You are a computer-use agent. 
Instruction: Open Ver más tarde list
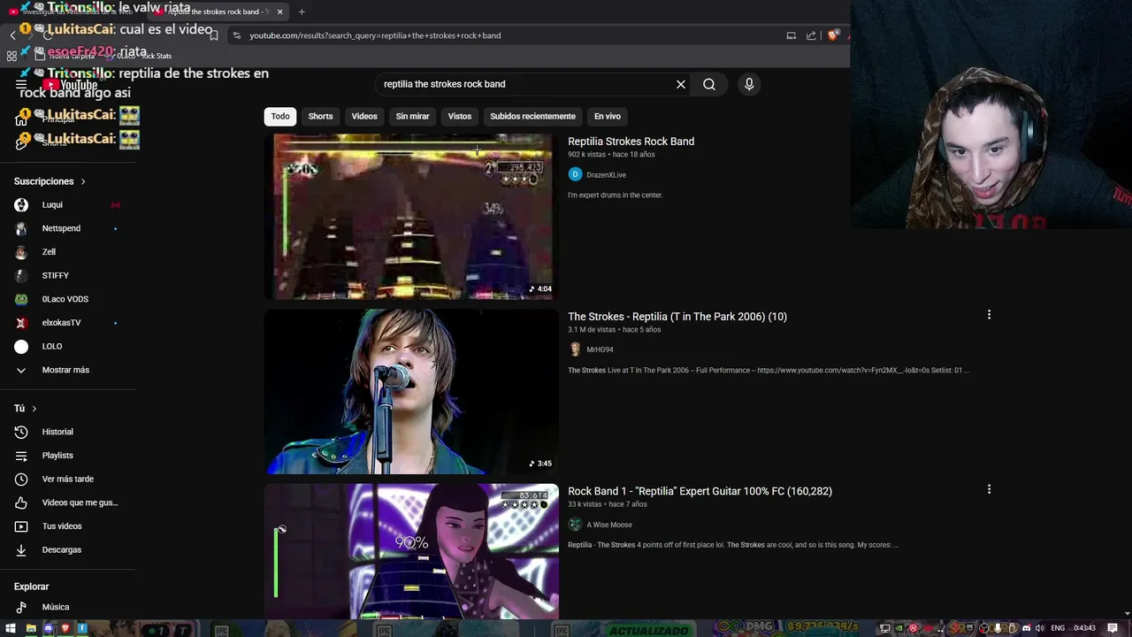pyautogui.click(x=68, y=479)
